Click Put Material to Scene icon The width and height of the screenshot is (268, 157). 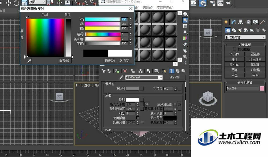point(109,71)
